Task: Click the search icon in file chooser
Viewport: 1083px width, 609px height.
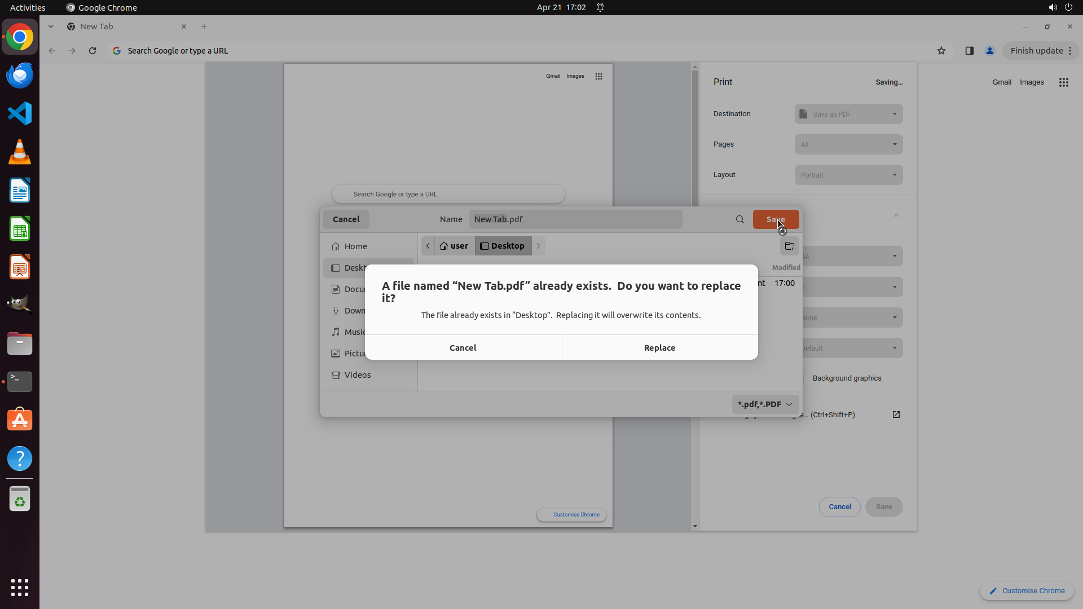Action: coord(739,219)
